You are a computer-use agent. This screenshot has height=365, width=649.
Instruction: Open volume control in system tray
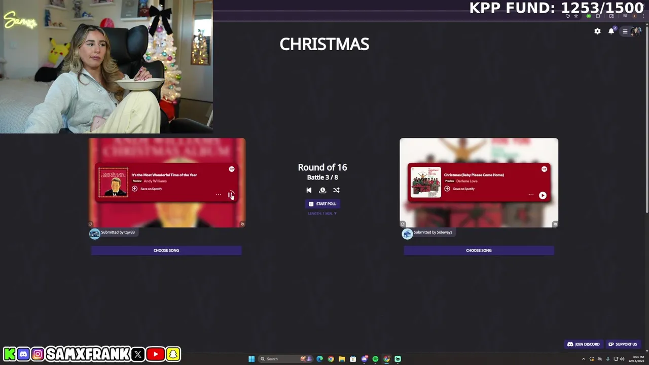click(x=622, y=359)
